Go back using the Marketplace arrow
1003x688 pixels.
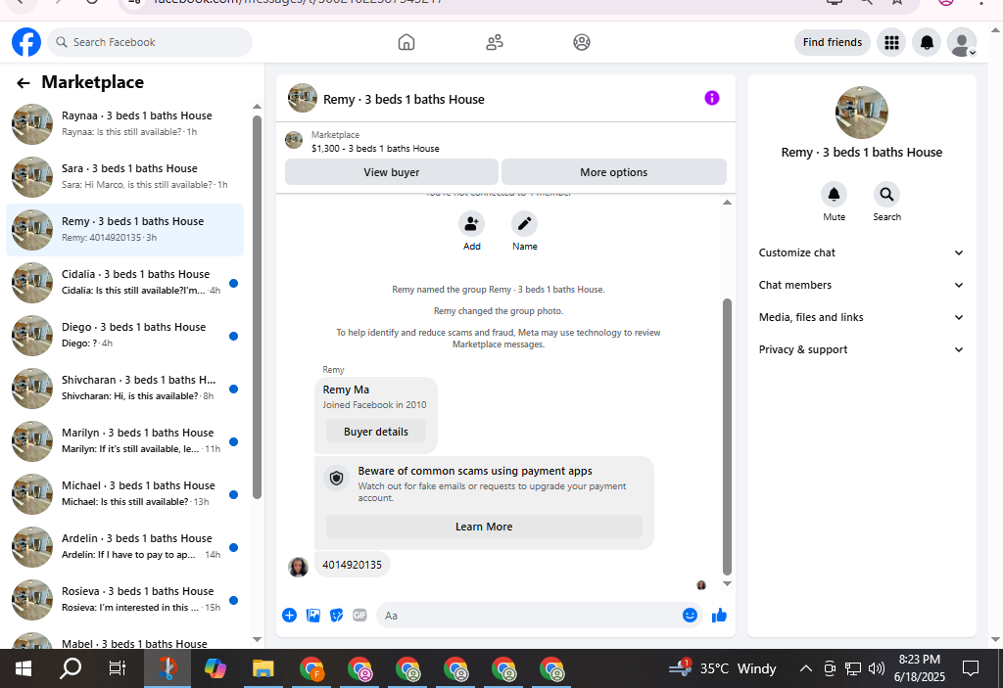click(x=24, y=83)
